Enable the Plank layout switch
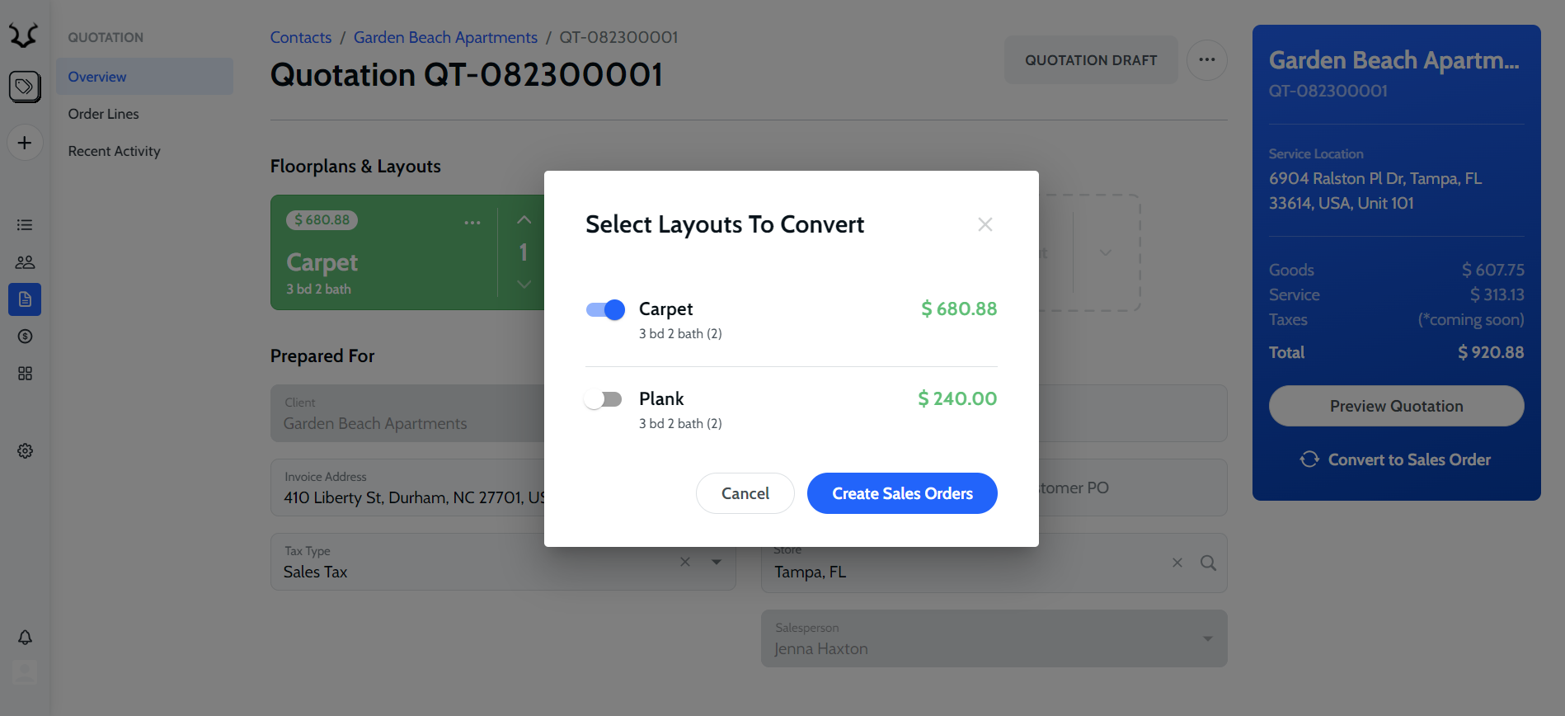The image size is (1565, 716). click(x=604, y=399)
